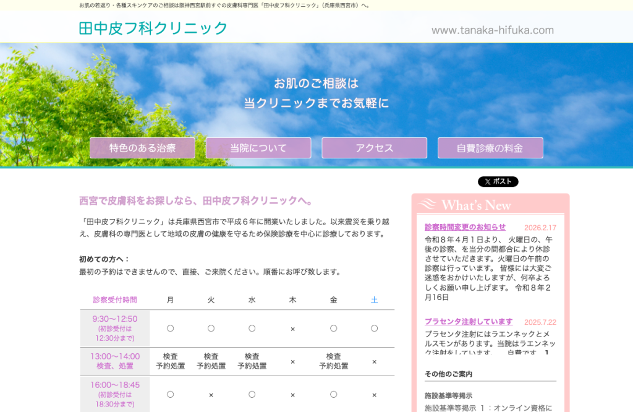Click Monday's 検査 予約処置 cell

(171, 361)
